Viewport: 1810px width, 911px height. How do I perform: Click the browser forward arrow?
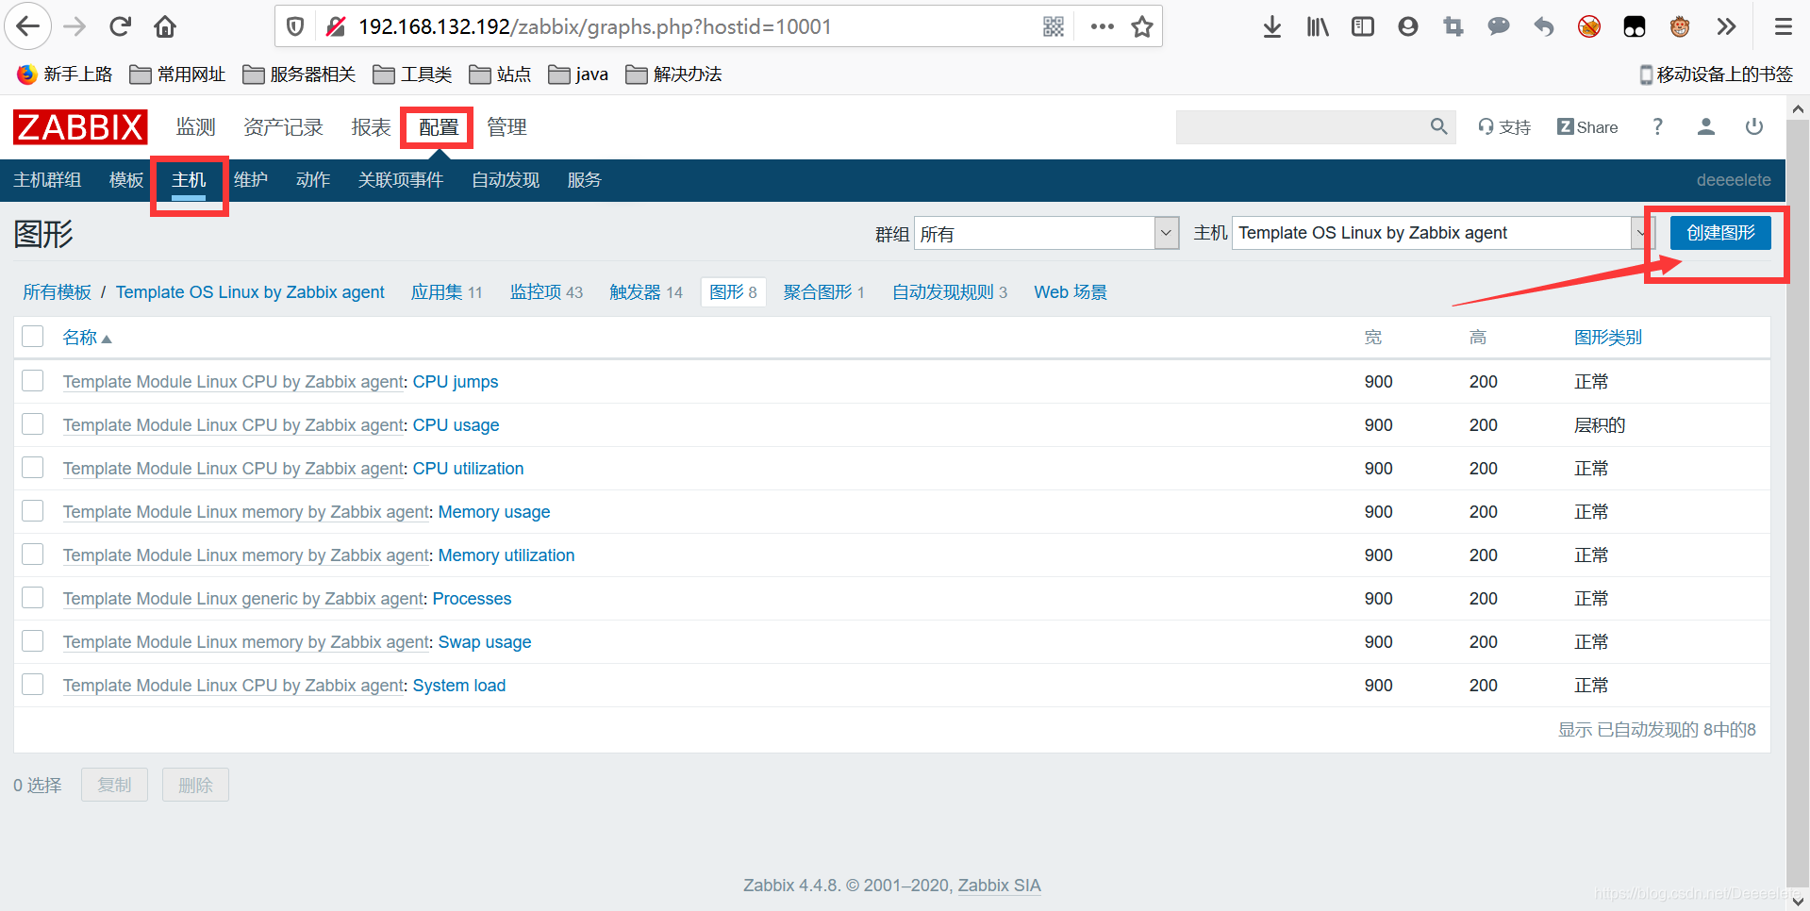click(75, 26)
